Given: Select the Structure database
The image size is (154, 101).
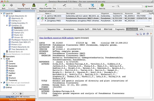Looking at the screenshot, I should pos(11,78).
